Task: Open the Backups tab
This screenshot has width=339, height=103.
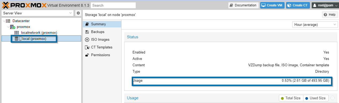Action: [x=102, y=32]
